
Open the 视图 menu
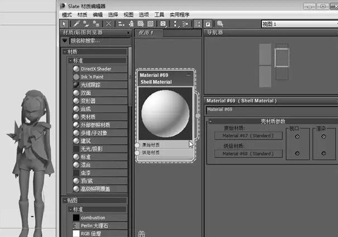(x=128, y=14)
